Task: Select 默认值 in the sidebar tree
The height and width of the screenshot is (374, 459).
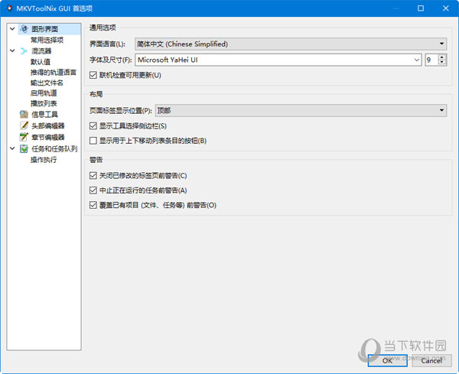Action: [42, 61]
